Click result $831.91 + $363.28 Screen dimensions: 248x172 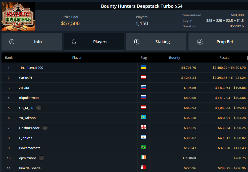232,118
